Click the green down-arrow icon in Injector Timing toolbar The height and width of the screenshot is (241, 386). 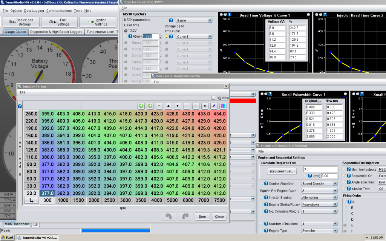(150, 106)
